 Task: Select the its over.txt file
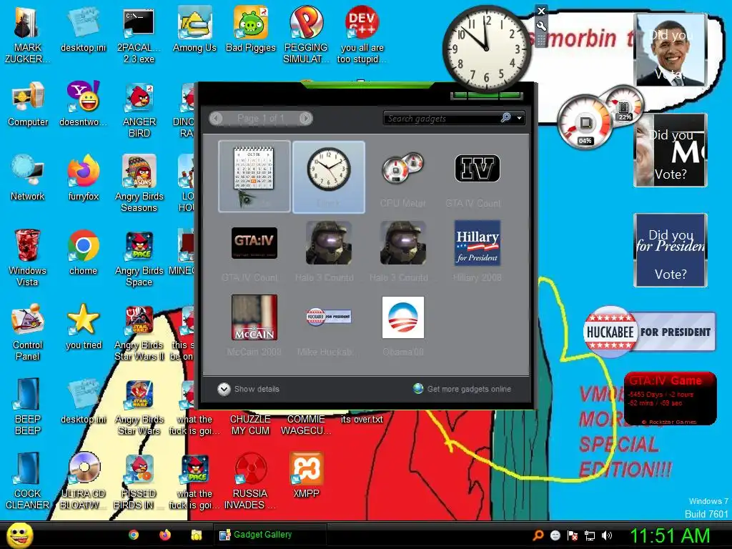[x=362, y=420]
